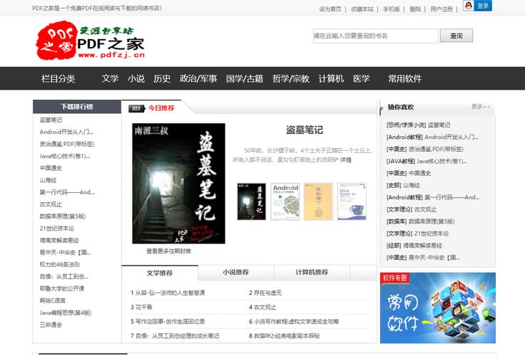The width and height of the screenshot is (525, 356).
Task: Open 古文观止 in the download ranking
Action: 51,204
